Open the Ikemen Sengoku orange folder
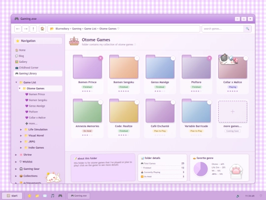The width and height of the screenshot is (266, 200). click(x=124, y=67)
